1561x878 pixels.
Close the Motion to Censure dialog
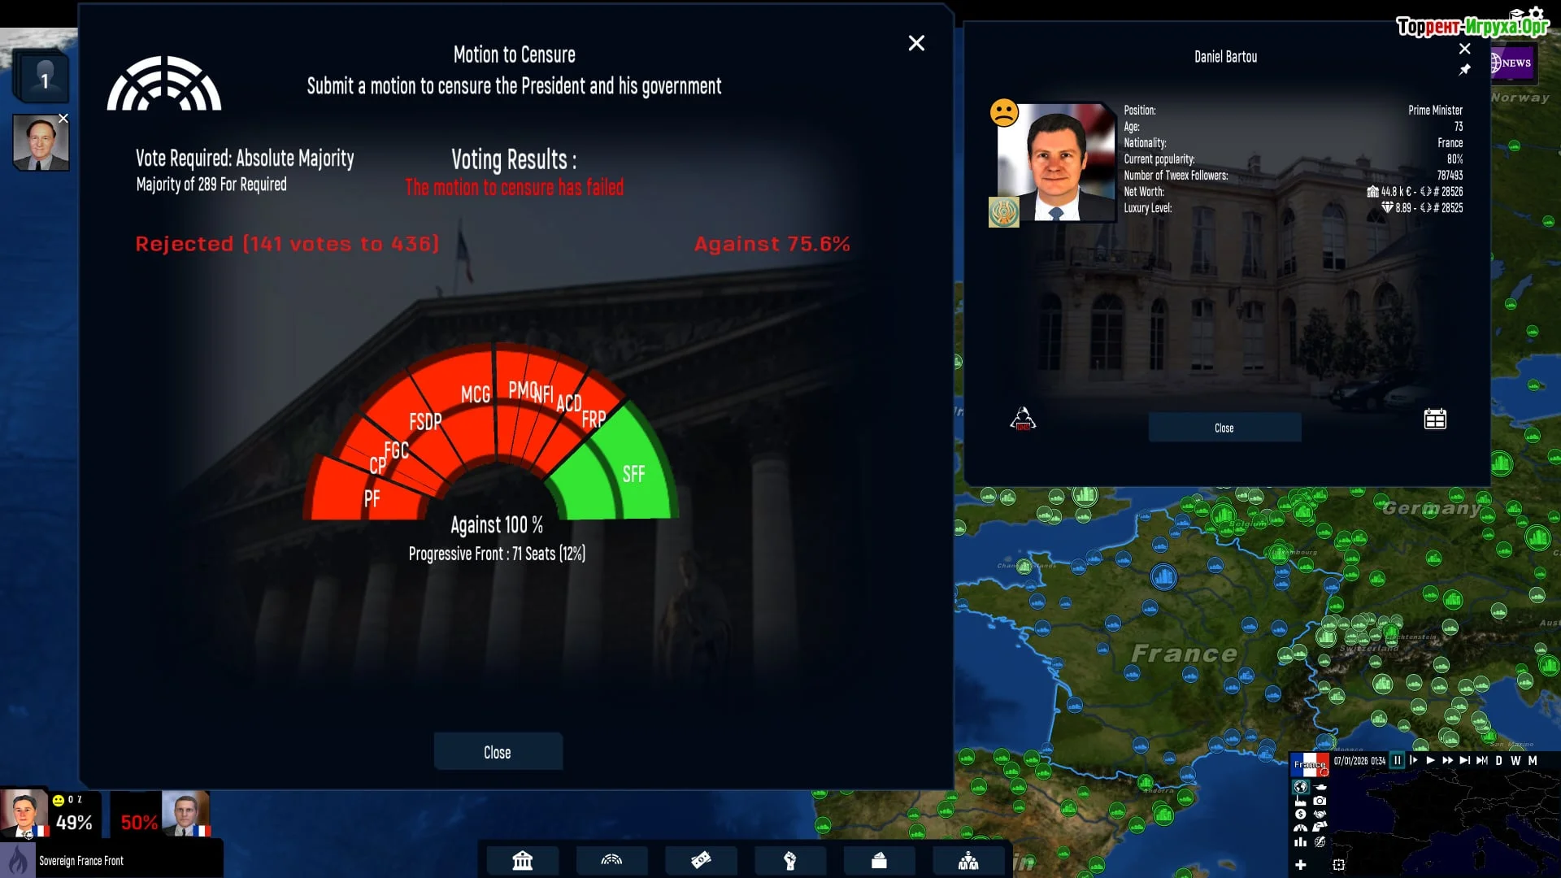coord(916,43)
